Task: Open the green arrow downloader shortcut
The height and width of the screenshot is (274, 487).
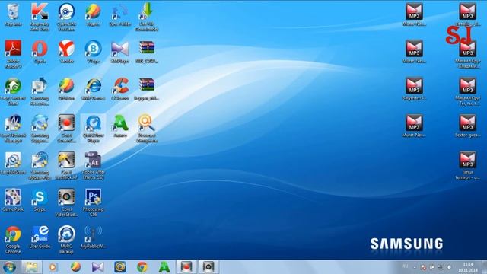Action: [x=147, y=17]
